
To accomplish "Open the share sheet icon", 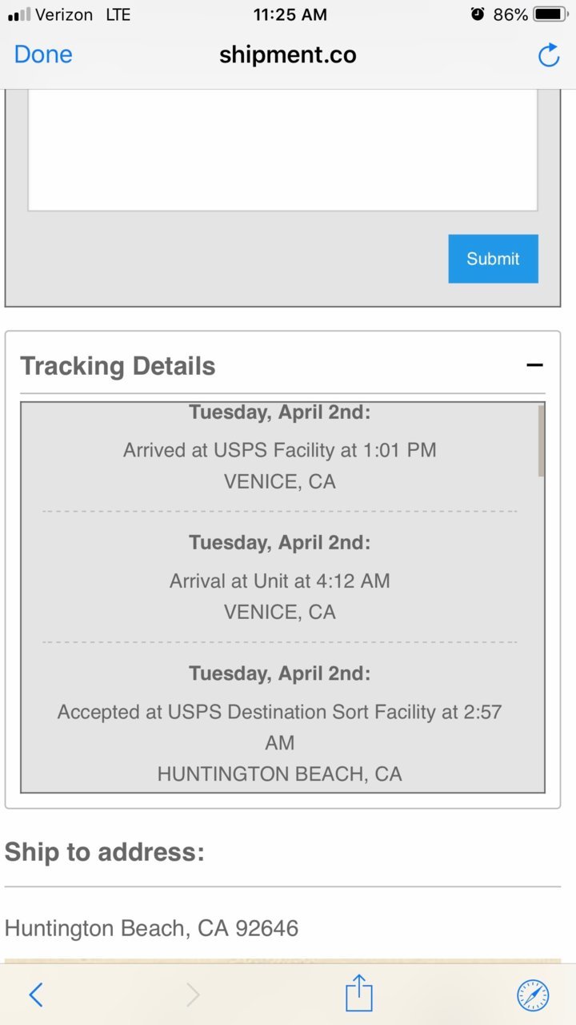I will [x=359, y=993].
